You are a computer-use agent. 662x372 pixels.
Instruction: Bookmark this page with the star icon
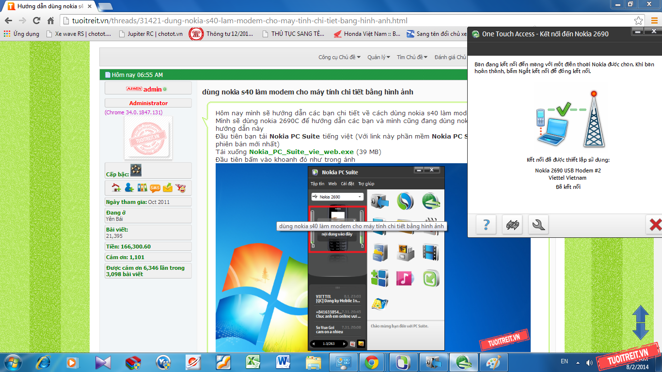pos(639,21)
